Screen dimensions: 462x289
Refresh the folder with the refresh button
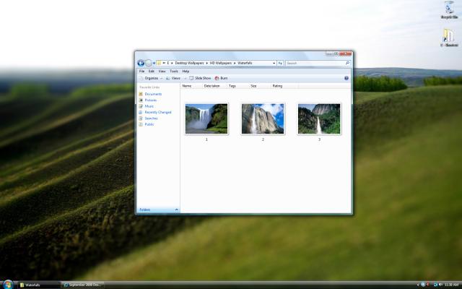click(x=281, y=63)
